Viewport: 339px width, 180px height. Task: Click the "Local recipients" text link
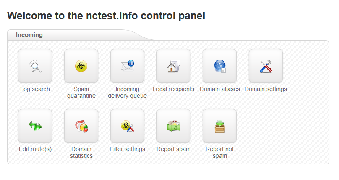(173, 89)
